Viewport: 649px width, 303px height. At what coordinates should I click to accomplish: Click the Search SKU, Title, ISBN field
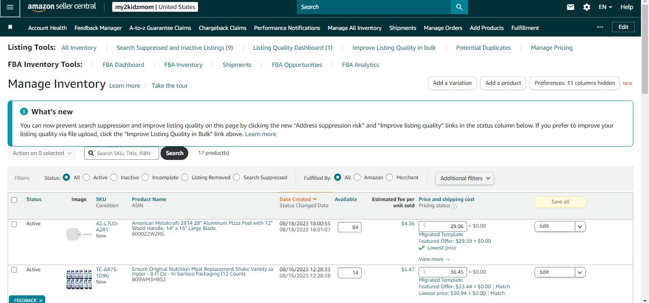coord(122,153)
